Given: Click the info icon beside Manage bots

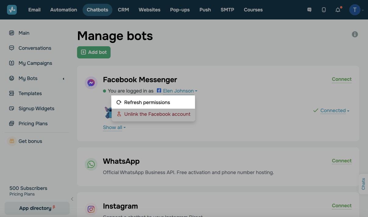Looking at the screenshot, I should pyautogui.click(x=355, y=34).
